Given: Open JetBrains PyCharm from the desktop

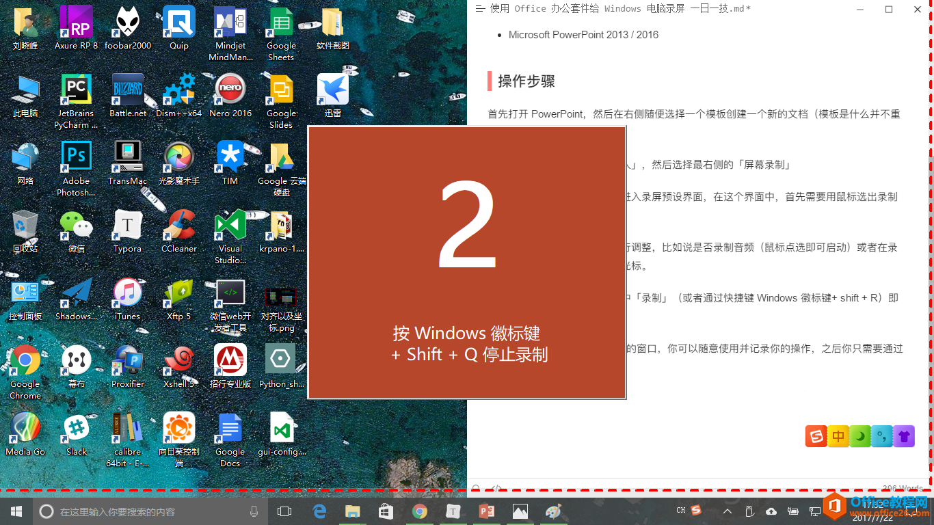Looking at the screenshot, I should click(76, 101).
